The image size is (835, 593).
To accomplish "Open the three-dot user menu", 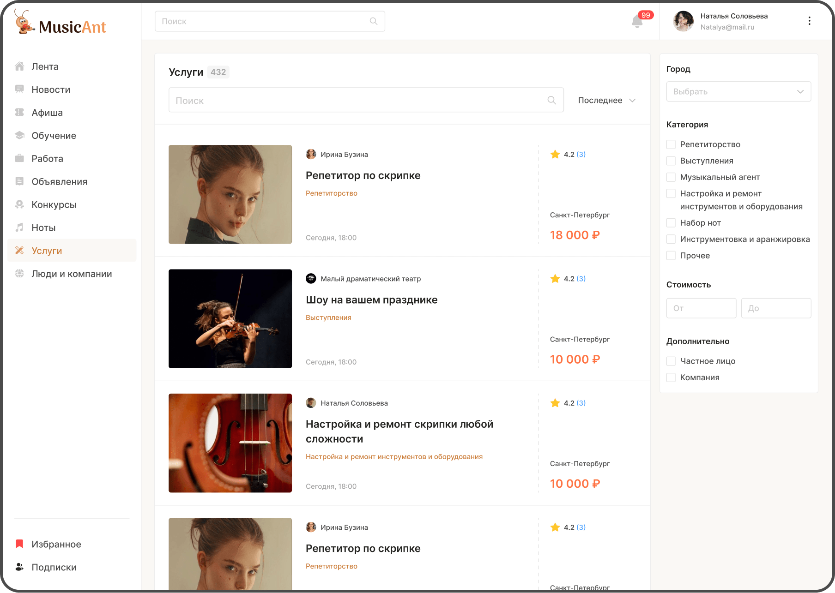I will 809,21.
